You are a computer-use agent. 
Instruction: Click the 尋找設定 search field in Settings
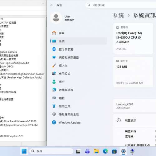click(x=121, y=5)
